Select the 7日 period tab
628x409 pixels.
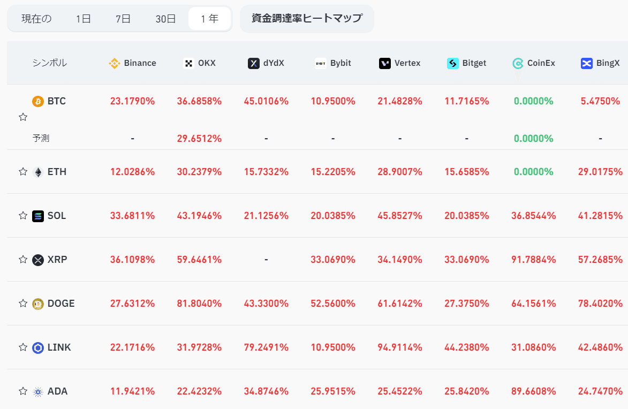pos(122,18)
